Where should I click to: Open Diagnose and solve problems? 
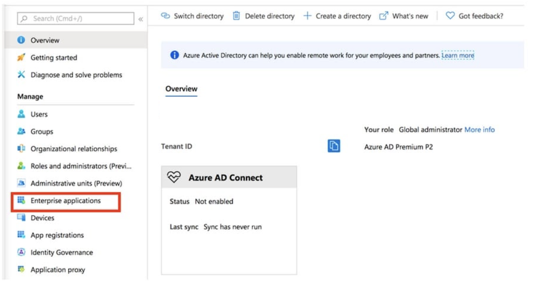[x=76, y=75]
